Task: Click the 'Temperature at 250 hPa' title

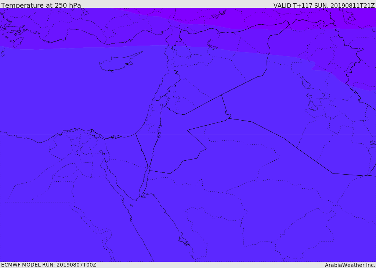Action: click(41, 6)
